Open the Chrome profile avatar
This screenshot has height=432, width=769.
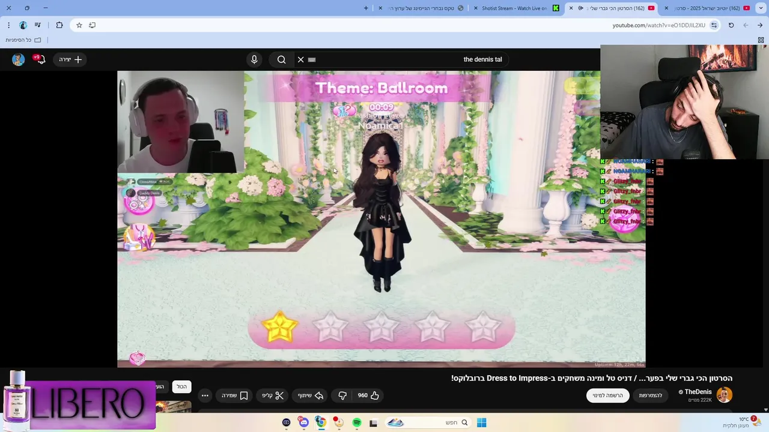23,25
